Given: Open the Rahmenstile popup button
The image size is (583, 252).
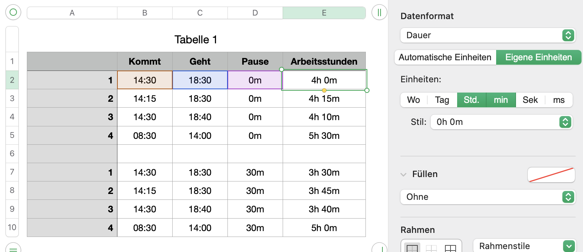Looking at the screenshot, I should 524,246.
